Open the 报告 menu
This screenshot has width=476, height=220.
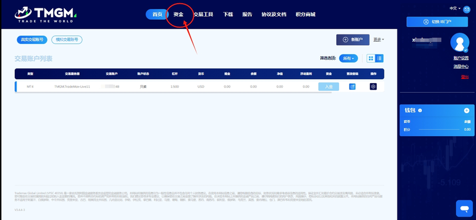point(247,14)
